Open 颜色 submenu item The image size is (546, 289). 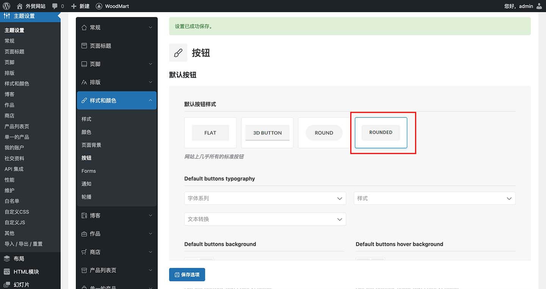[x=86, y=132]
